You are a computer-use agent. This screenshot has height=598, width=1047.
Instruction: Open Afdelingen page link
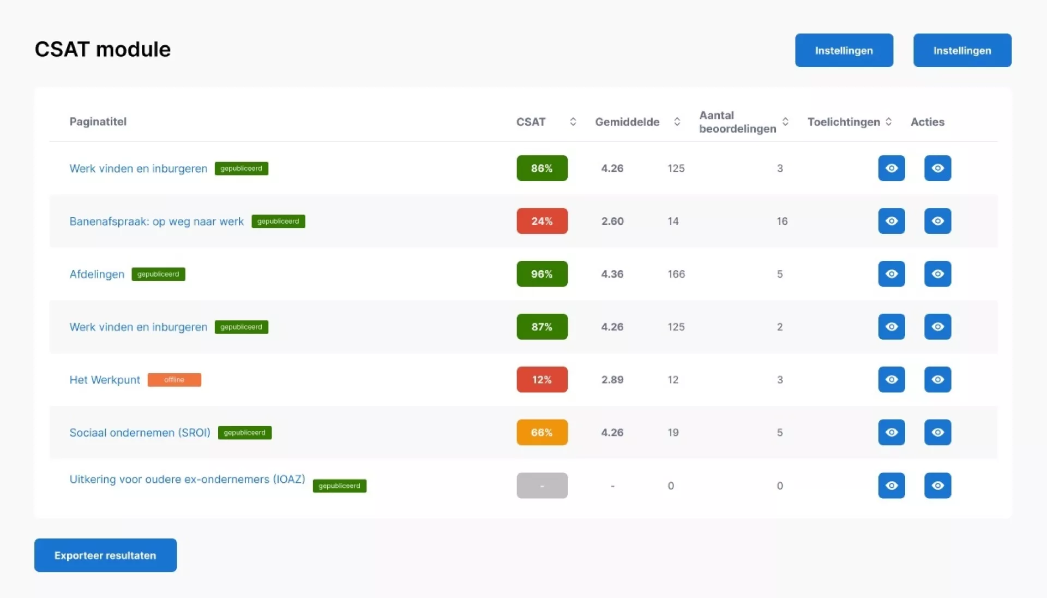[97, 274]
